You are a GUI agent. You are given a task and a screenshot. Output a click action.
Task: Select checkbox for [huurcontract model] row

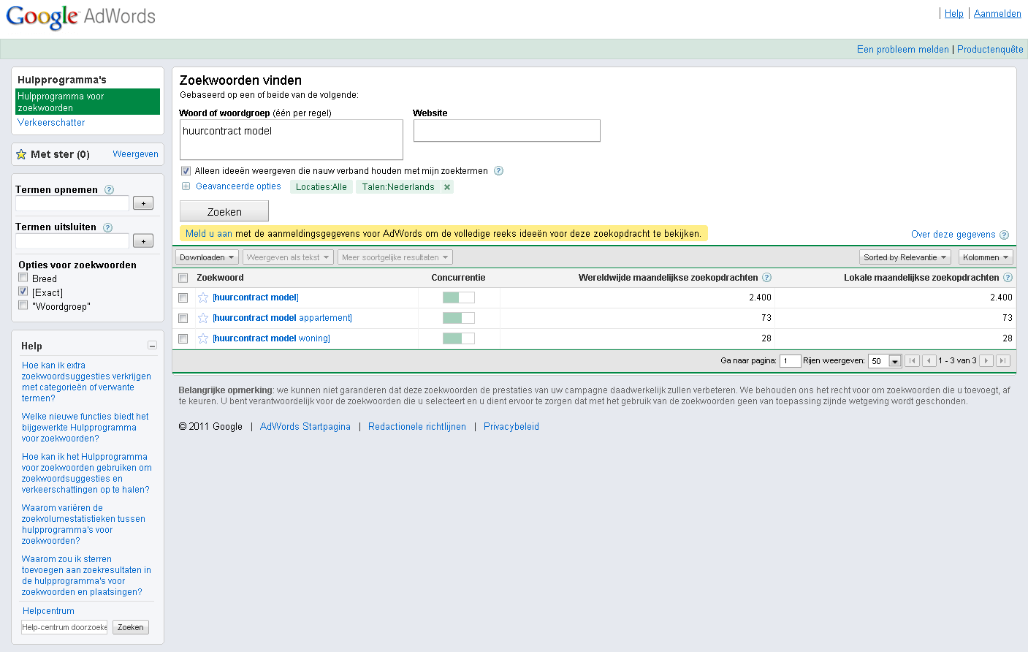pyautogui.click(x=183, y=297)
